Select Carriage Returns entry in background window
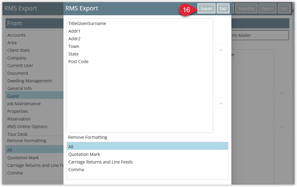 [35, 165]
